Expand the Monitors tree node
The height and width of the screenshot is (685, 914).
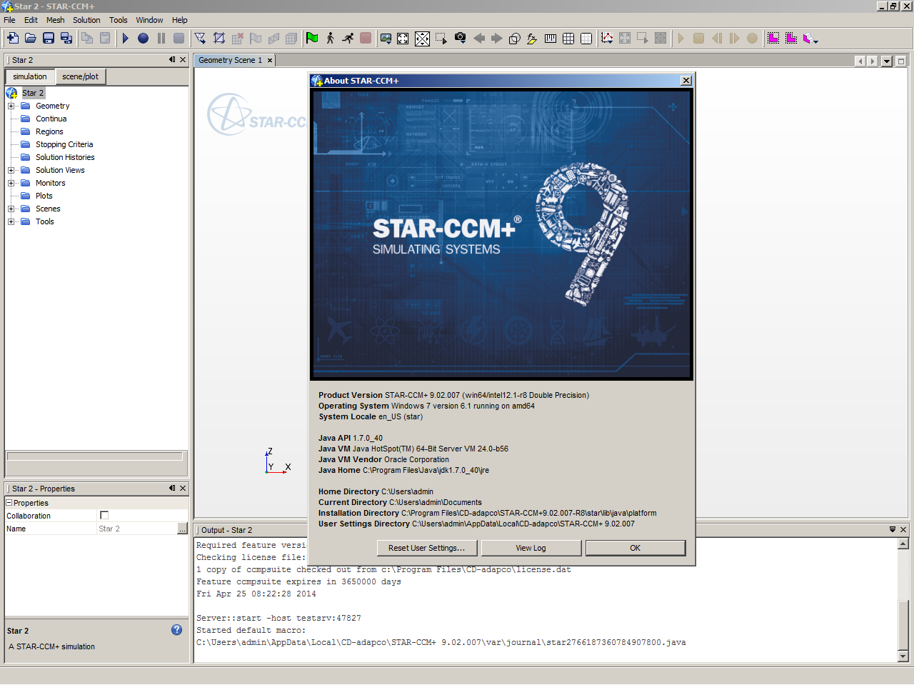(11, 183)
